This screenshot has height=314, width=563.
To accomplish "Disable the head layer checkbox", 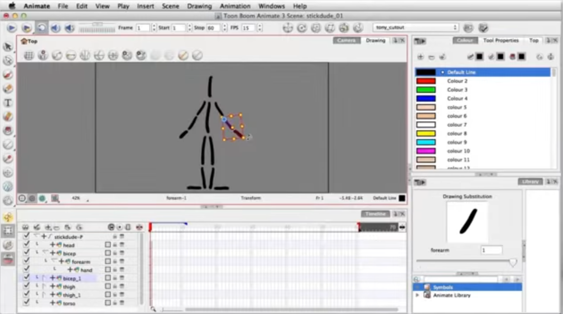I will [x=26, y=244].
